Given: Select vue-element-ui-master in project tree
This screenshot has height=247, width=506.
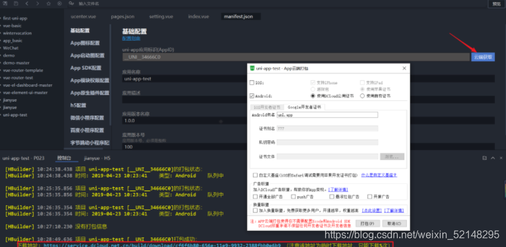Looking at the screenshot, I should [25, 93].
